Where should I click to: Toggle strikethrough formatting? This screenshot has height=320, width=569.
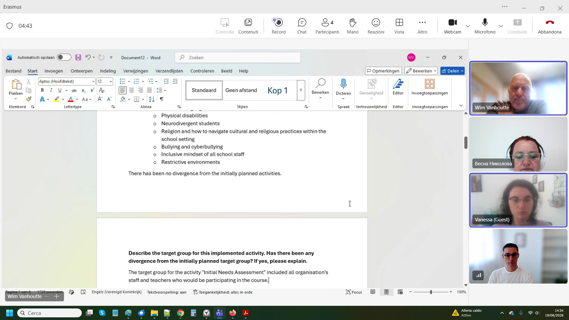74,90
